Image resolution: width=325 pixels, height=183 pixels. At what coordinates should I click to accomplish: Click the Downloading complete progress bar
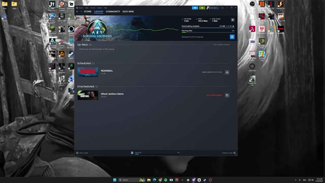click(x=208, y=28)
